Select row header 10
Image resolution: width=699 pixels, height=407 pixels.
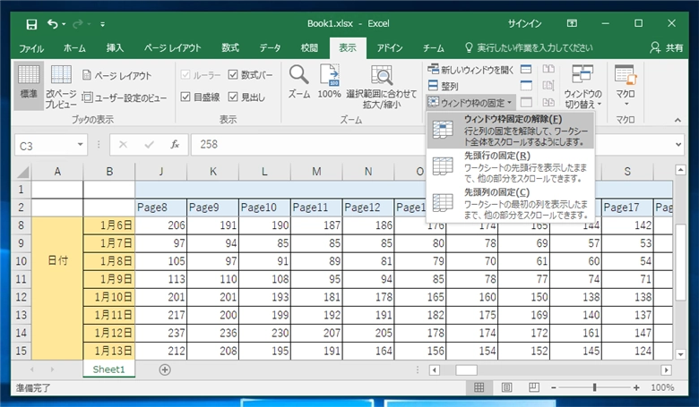click(x=21, y=261)
